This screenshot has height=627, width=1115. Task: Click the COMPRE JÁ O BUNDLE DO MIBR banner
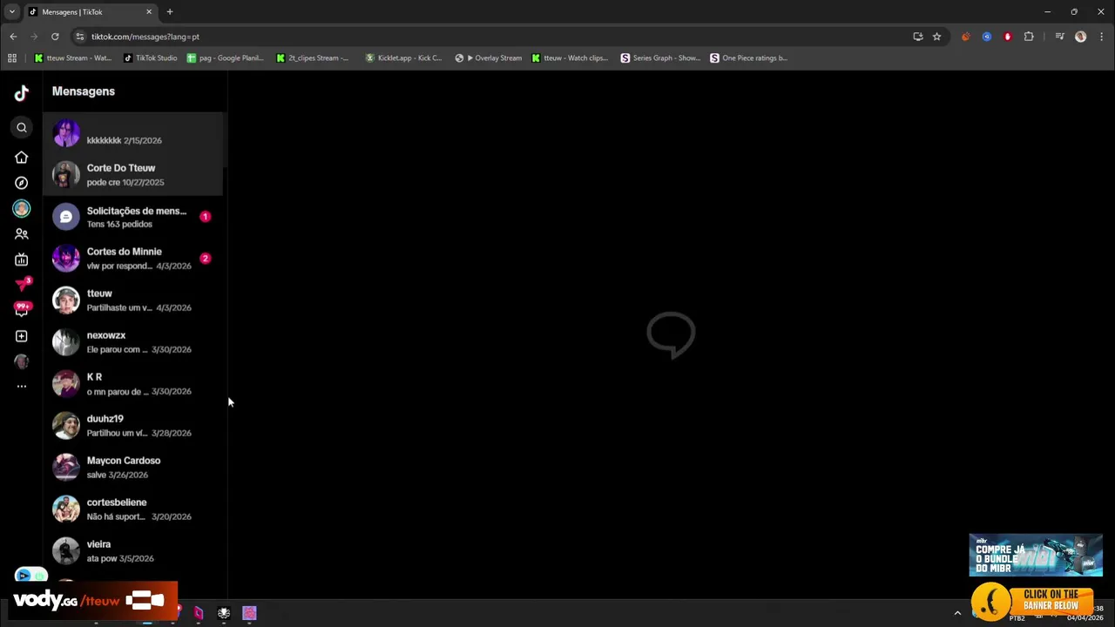pyautogui.click(x=1036, y=556)
